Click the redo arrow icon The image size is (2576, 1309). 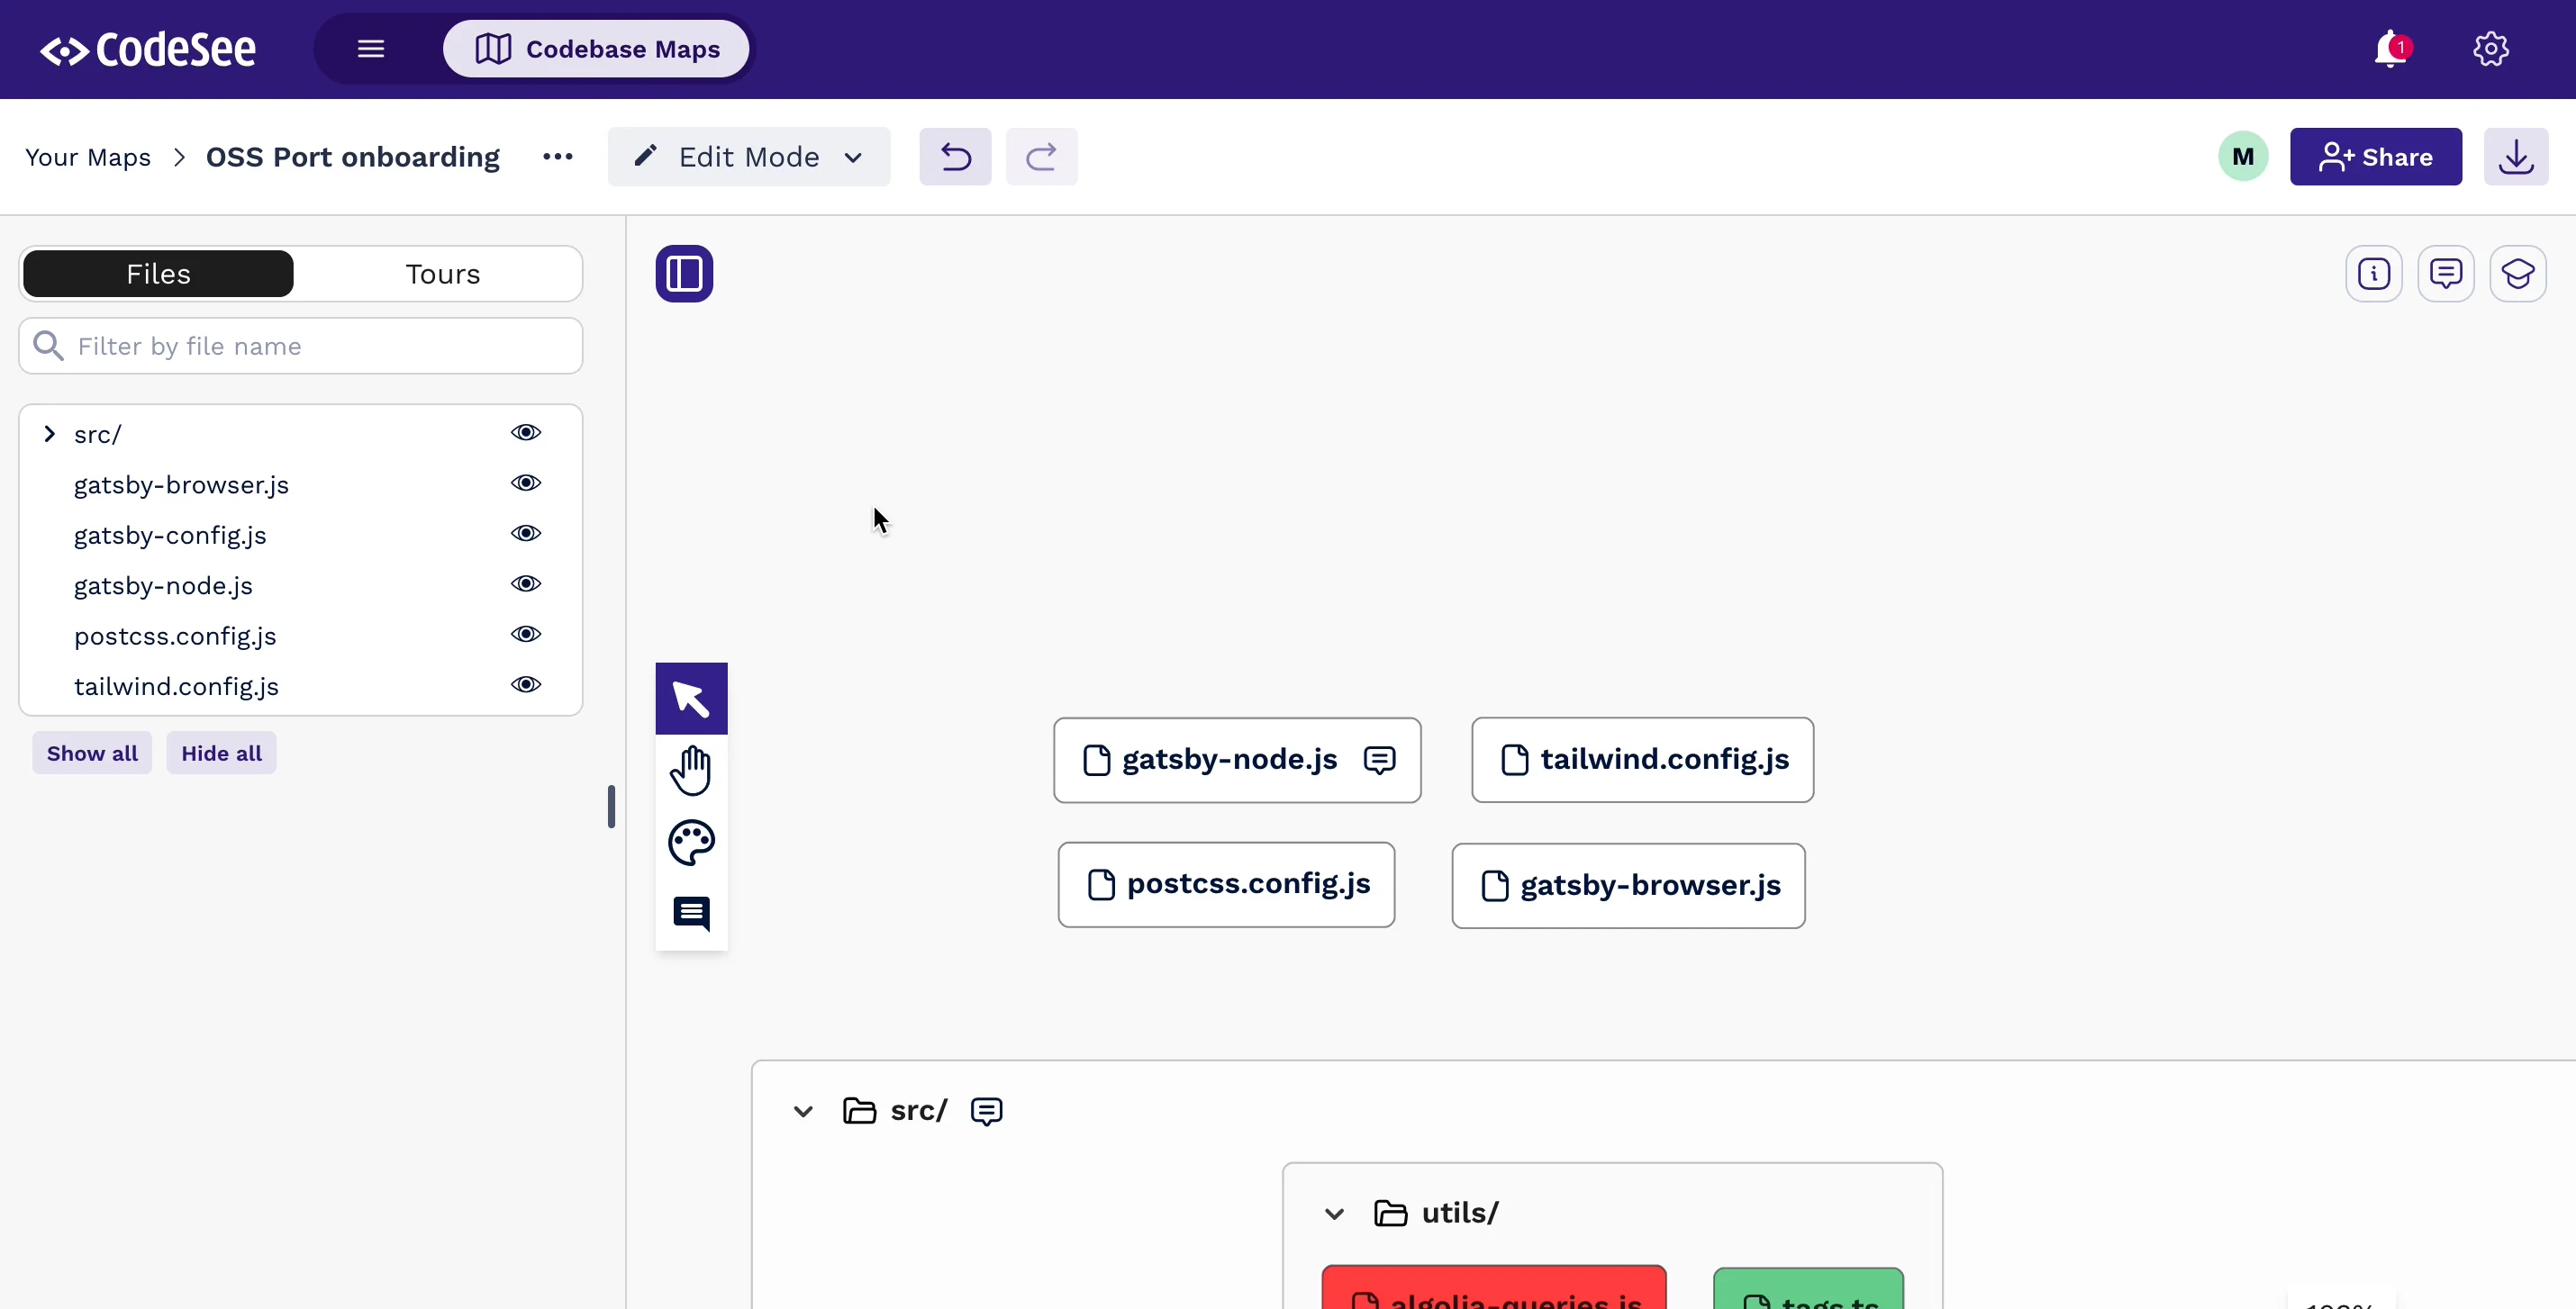(1041, 156)
